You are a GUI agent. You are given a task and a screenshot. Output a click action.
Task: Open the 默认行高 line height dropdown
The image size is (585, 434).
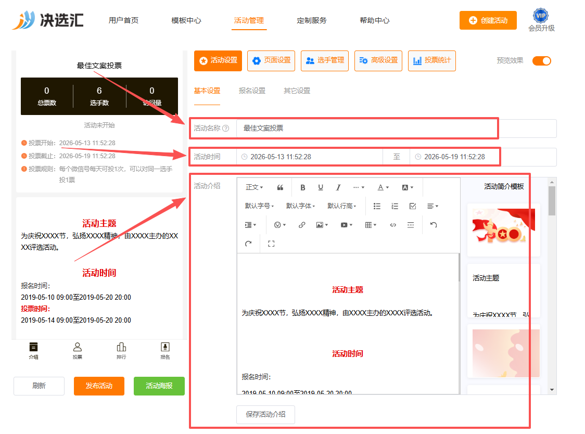tap(342, 206)
